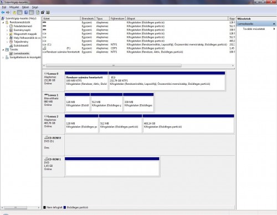This screenshot has height=215, width=277.
Task: Select the Lemez 2 disk label
Action: [53, 116]
